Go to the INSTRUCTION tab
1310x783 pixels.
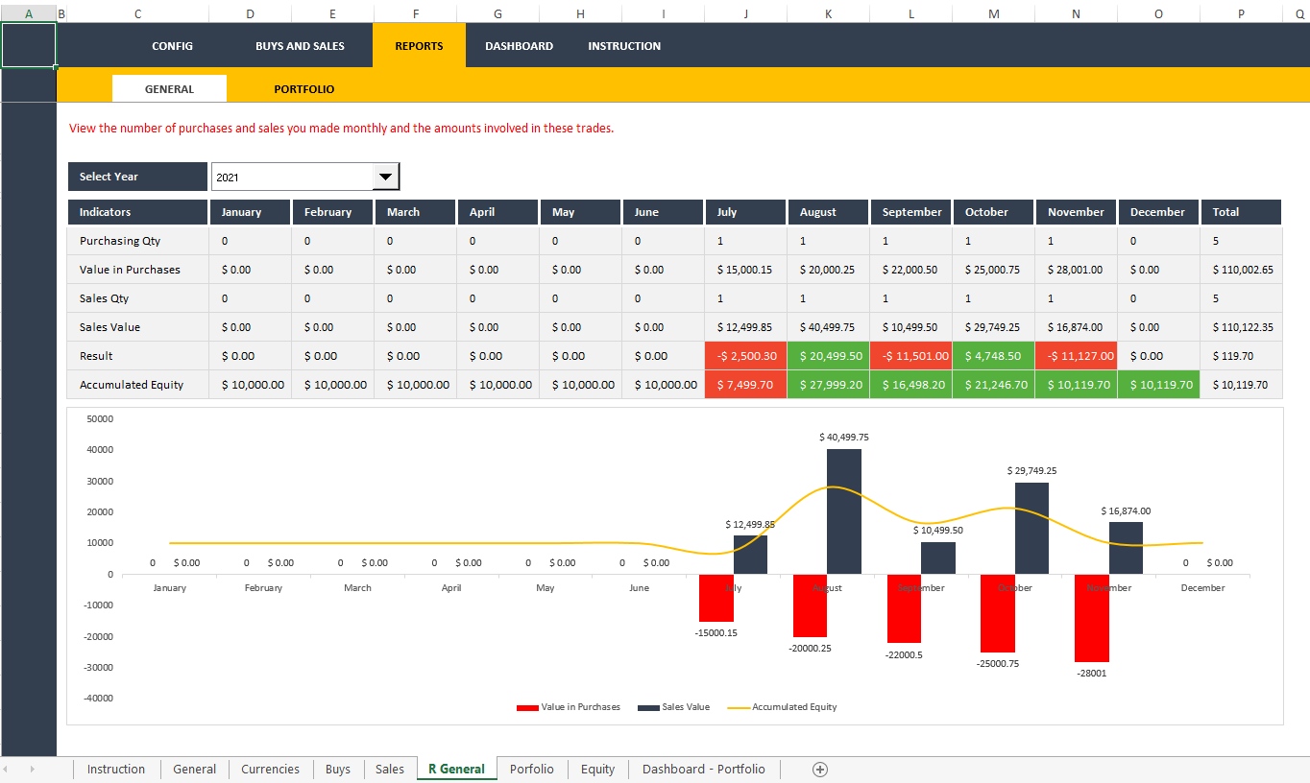623,45
